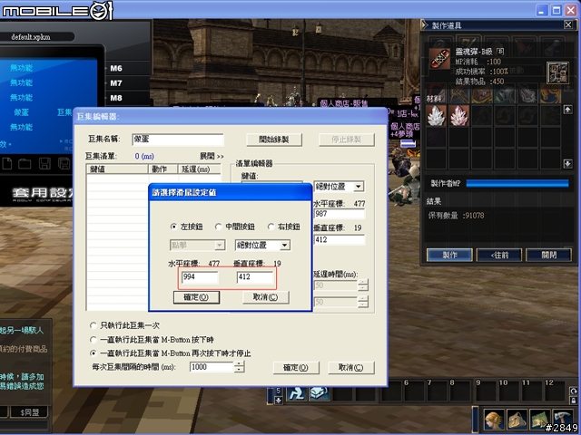Viewport: 581px width, 435px height.
Task: Click the macro interval field showing 1000
Action: [x=212, y=367]
